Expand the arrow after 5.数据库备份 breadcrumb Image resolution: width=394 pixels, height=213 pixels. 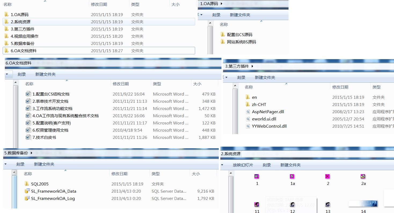pos(31,153)
